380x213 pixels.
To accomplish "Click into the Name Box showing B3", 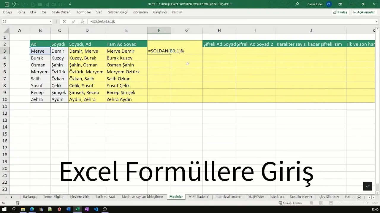I will [25, 22].
